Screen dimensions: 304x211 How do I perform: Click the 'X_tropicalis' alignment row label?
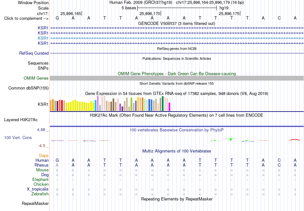[38, 189]
